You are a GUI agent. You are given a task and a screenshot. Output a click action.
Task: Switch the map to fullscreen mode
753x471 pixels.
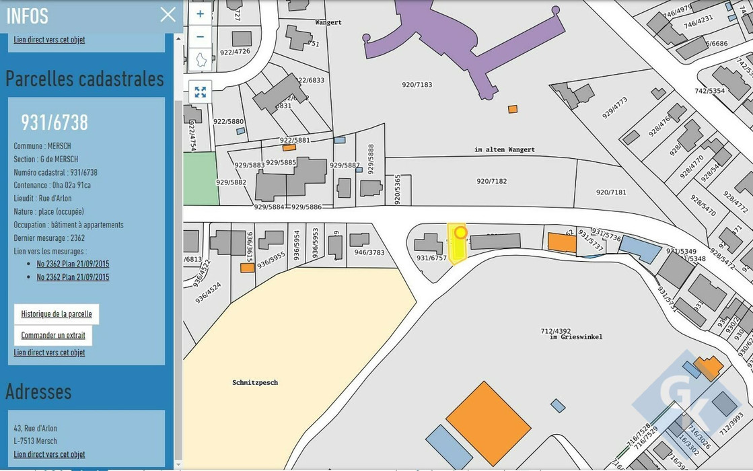tap(200, 92)
